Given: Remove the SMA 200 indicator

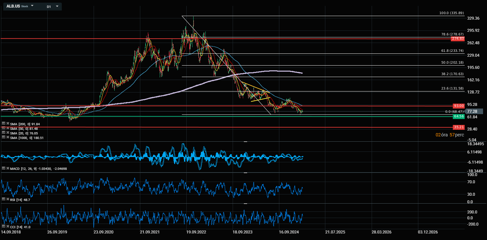Looking at the screenshot, I should pos(8,123).
